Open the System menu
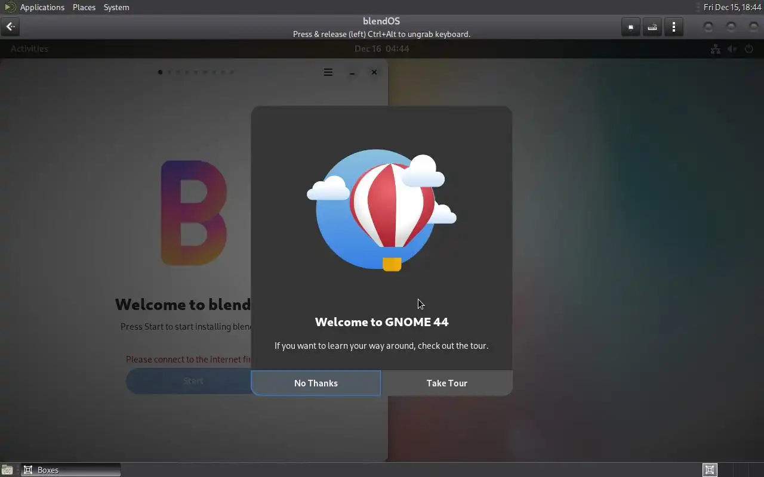Image resolution: width=764 pixels, height=477 pixels. pyautogui.click(x=116, y=7)
